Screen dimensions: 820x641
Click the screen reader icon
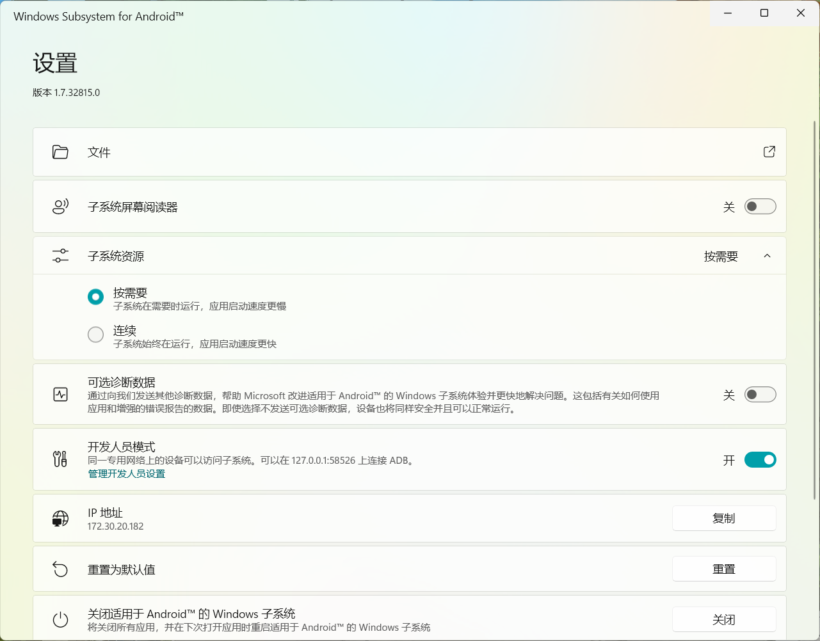(60, 207)
